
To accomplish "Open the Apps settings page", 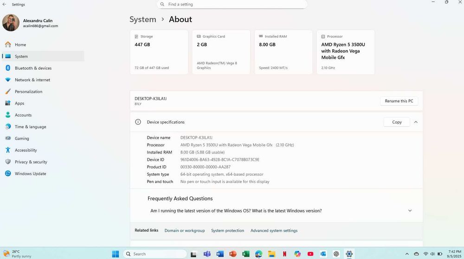I will click(x=43, y=103).
